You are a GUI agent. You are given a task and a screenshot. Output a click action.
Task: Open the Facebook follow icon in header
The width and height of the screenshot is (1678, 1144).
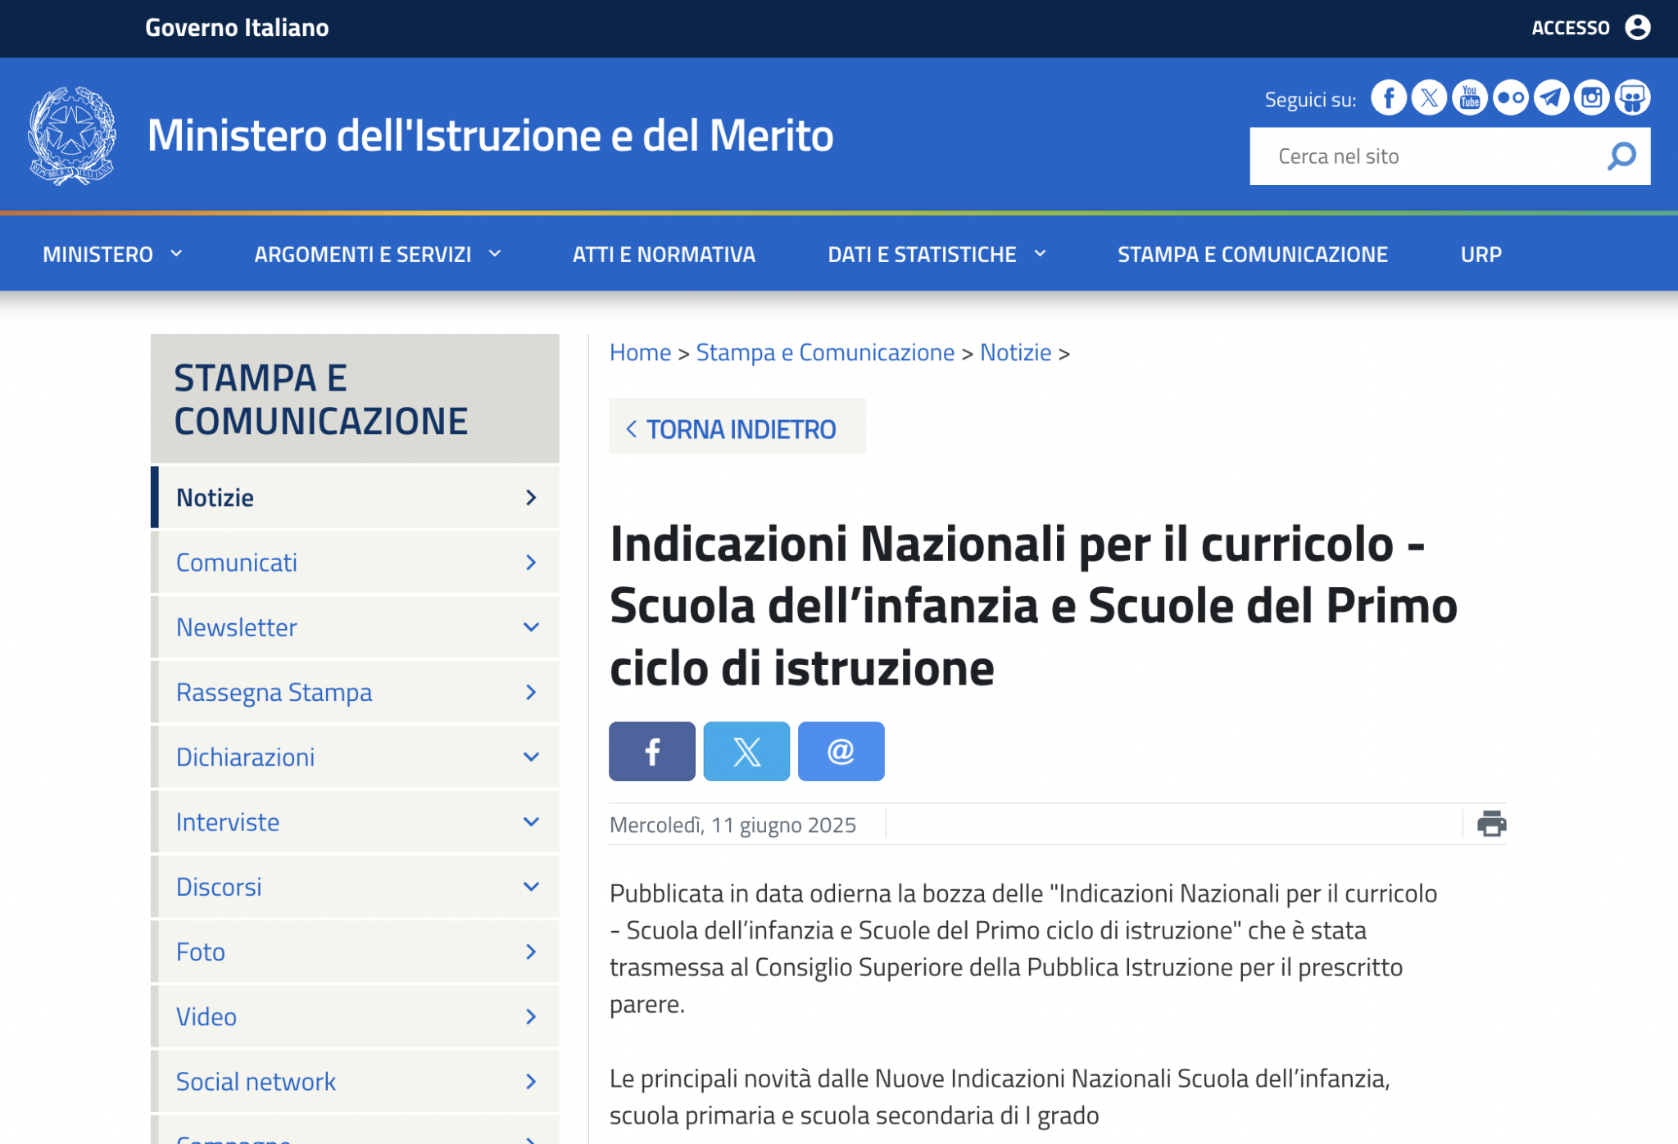point(1389,98)
